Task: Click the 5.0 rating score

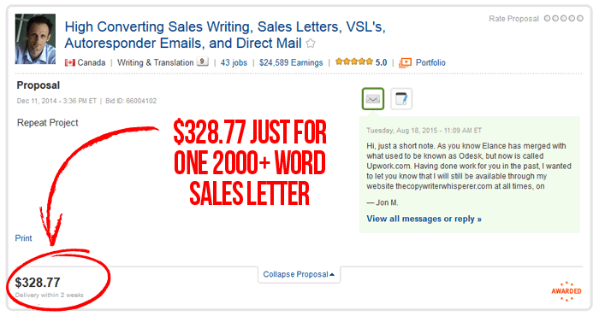Action: click(381, 62)
